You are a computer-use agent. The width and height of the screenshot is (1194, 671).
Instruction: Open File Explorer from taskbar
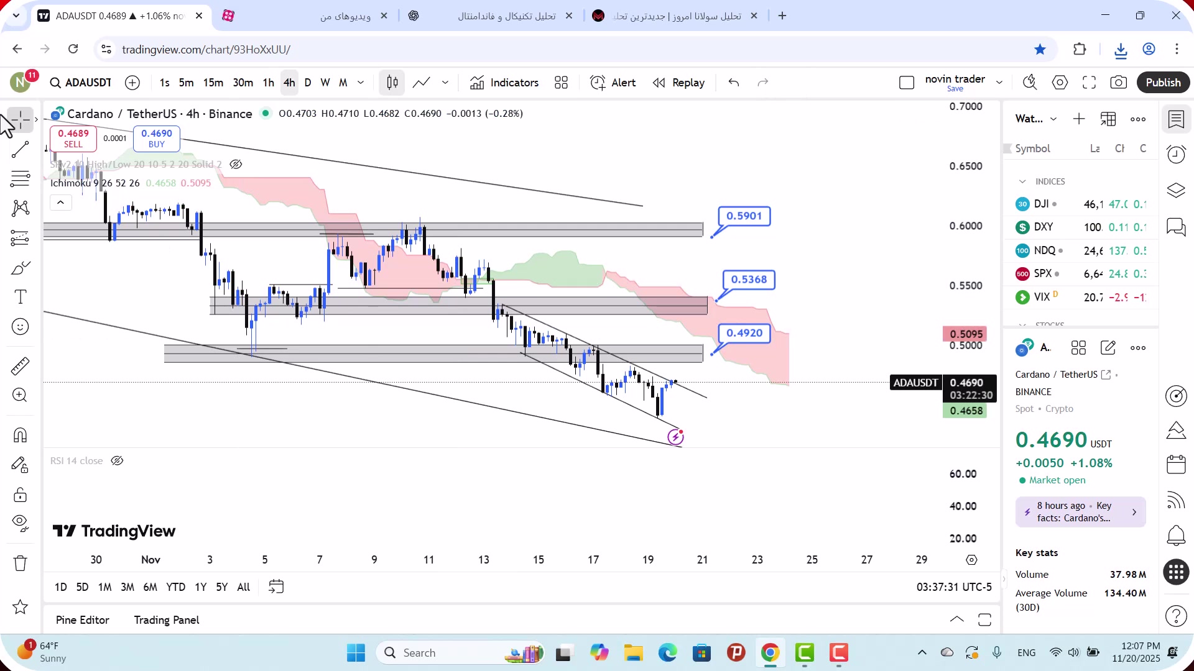pos(633,653)
